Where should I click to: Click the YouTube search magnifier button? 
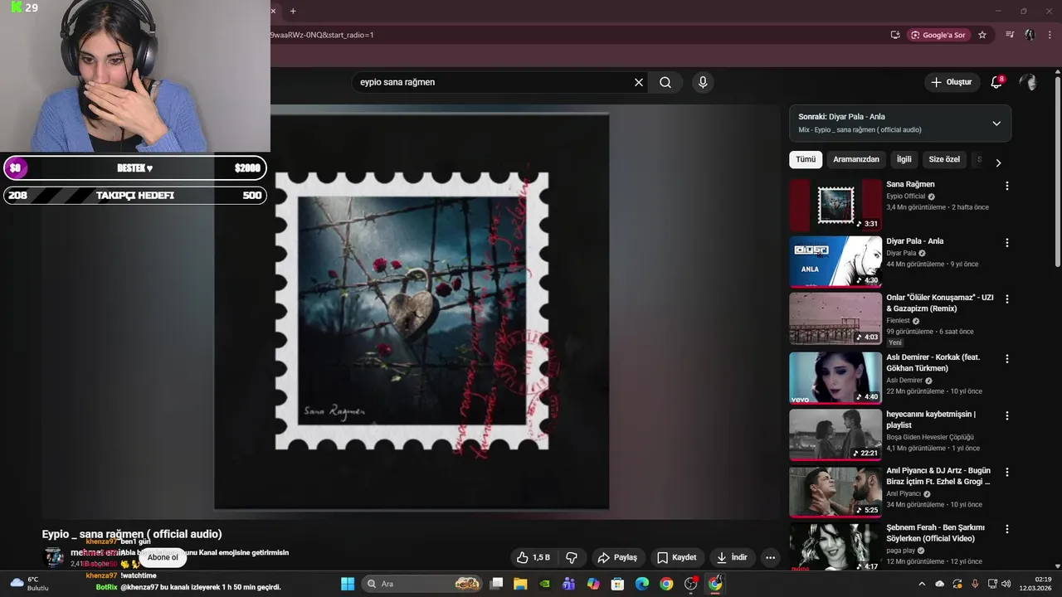tap(665, 82)
